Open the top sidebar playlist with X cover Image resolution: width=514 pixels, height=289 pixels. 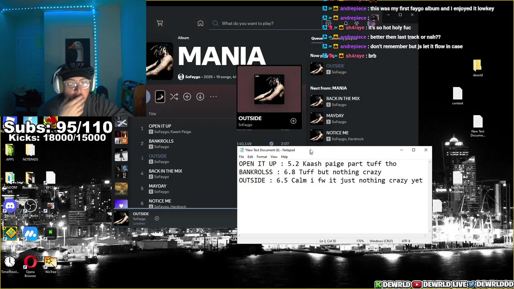[121, 122]
